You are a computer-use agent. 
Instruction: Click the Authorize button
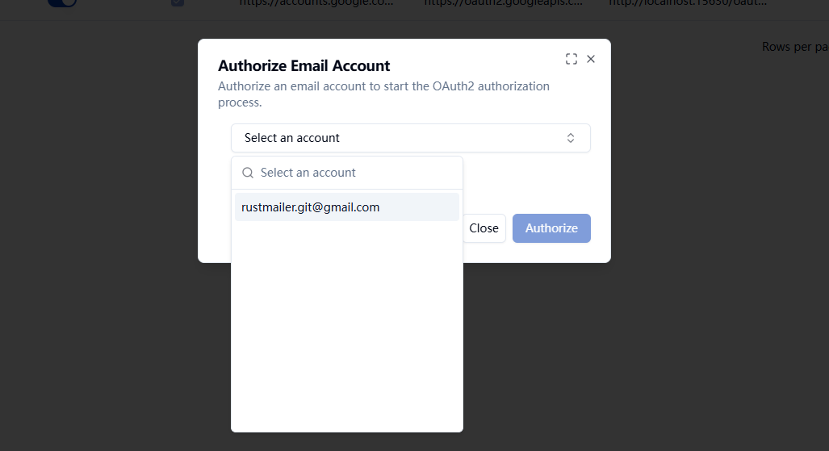pos(551,228)
